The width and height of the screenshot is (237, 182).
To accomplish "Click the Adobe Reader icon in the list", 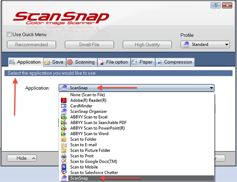I will (64, 100).
